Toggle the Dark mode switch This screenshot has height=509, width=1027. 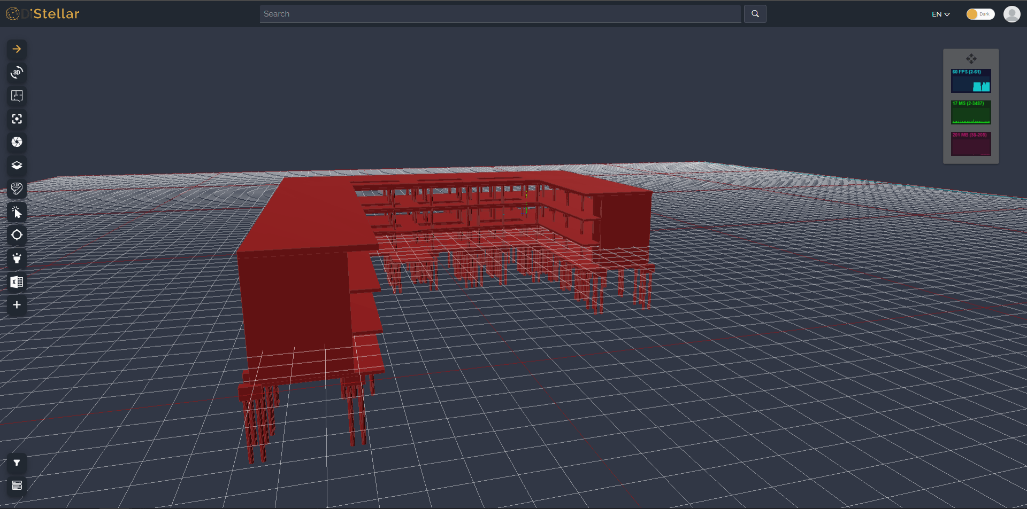click(x=980, y=14)
